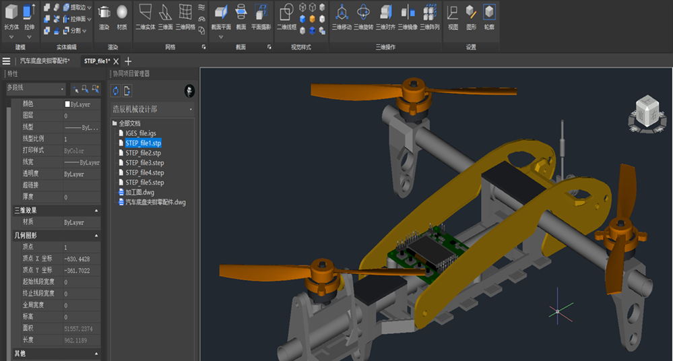This screenshot has height=361, width=673.
Task: Activate the 三维移动 3D move tool
Action: (342, 16)
